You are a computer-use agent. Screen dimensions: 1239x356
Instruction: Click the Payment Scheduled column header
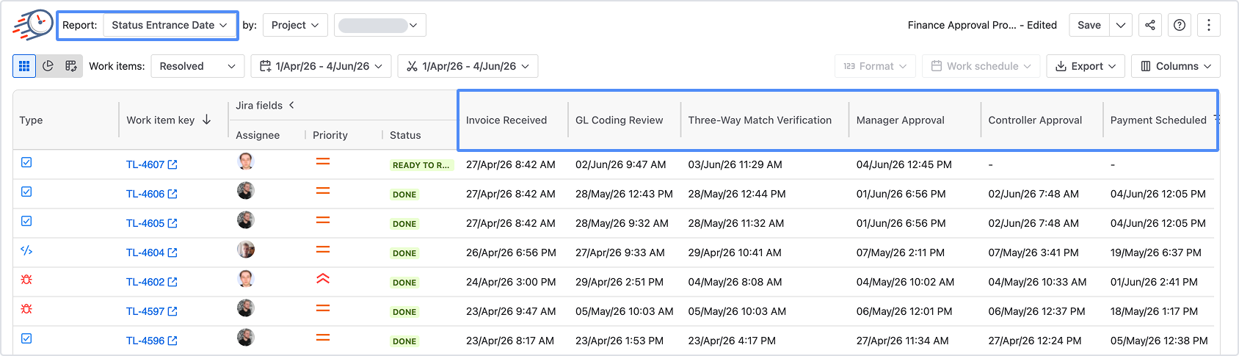tap(1158, 120)
